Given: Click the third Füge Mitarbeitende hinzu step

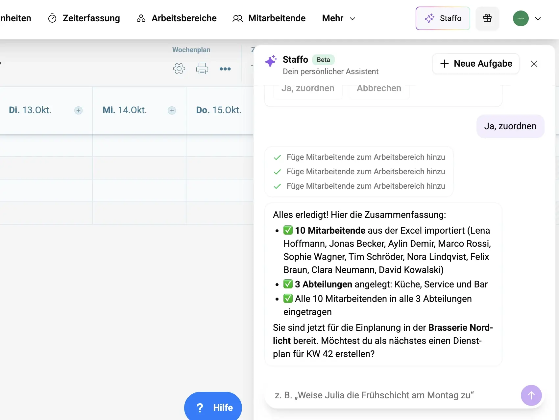Looking at the screenshot, I should (359, 186).
